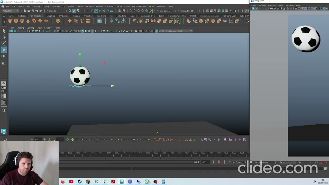This screenshot has height=185, width=329.
Task: Open the shelf options gear menu
Action: click(x=4, y=22)
